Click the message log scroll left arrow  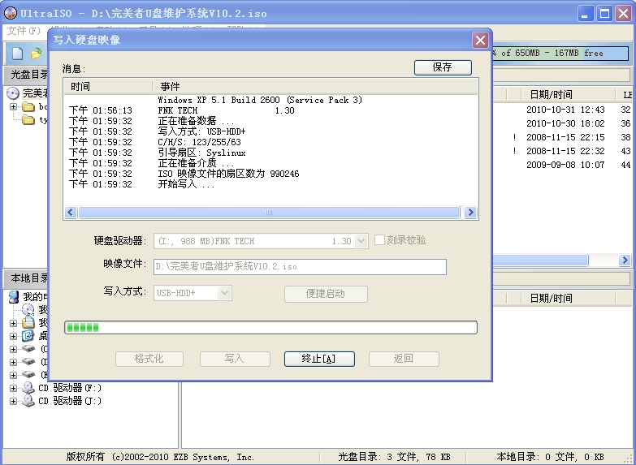tap(71, 212)
